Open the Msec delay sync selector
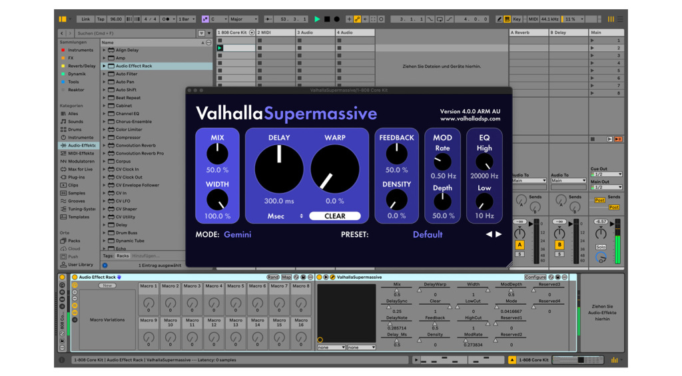This screenshot has width=682, height=376. tap(285, 216)
